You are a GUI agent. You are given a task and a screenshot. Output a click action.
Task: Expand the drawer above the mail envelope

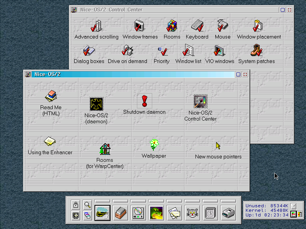click(x=174, y=201)
